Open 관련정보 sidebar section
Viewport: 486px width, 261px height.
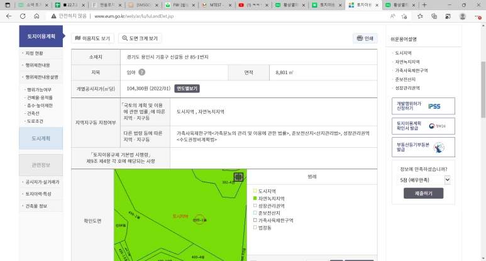pos(41,165)
